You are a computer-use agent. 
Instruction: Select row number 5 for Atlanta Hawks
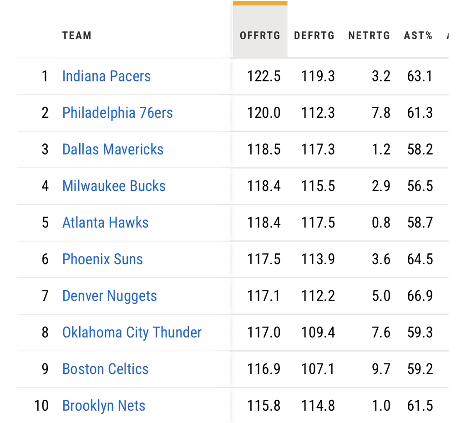pos(45,222)
